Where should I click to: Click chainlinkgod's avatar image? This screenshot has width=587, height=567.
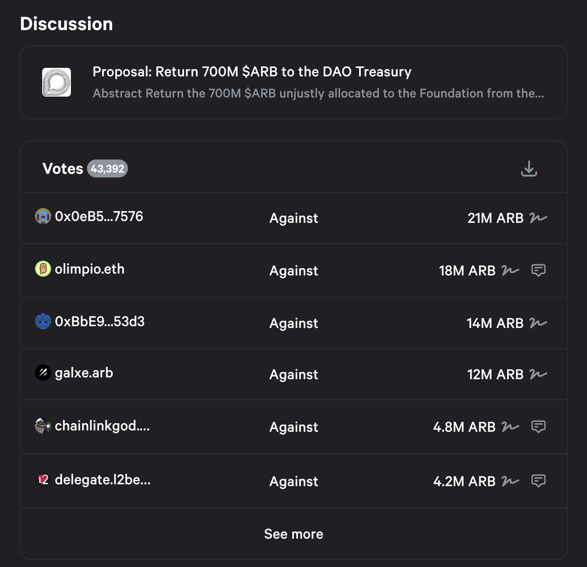(43, 426)
